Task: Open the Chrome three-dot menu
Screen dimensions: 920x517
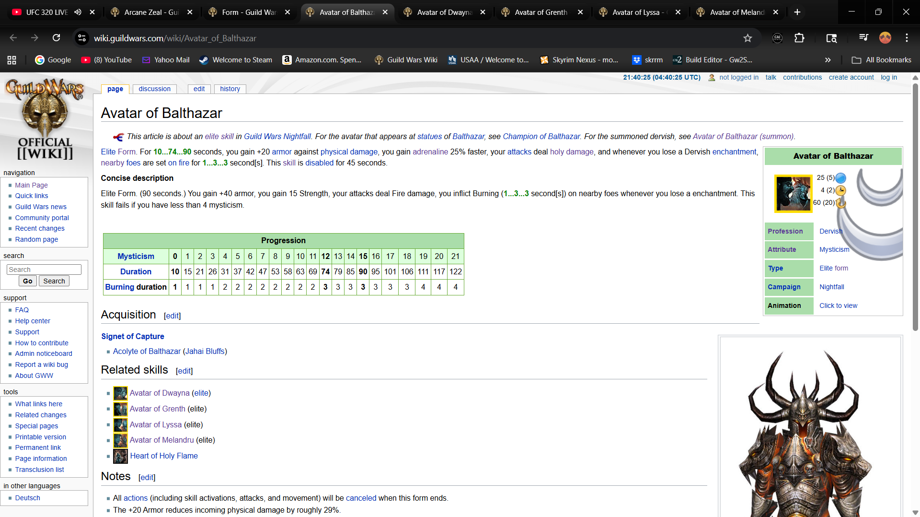Action: coord(907,38)
